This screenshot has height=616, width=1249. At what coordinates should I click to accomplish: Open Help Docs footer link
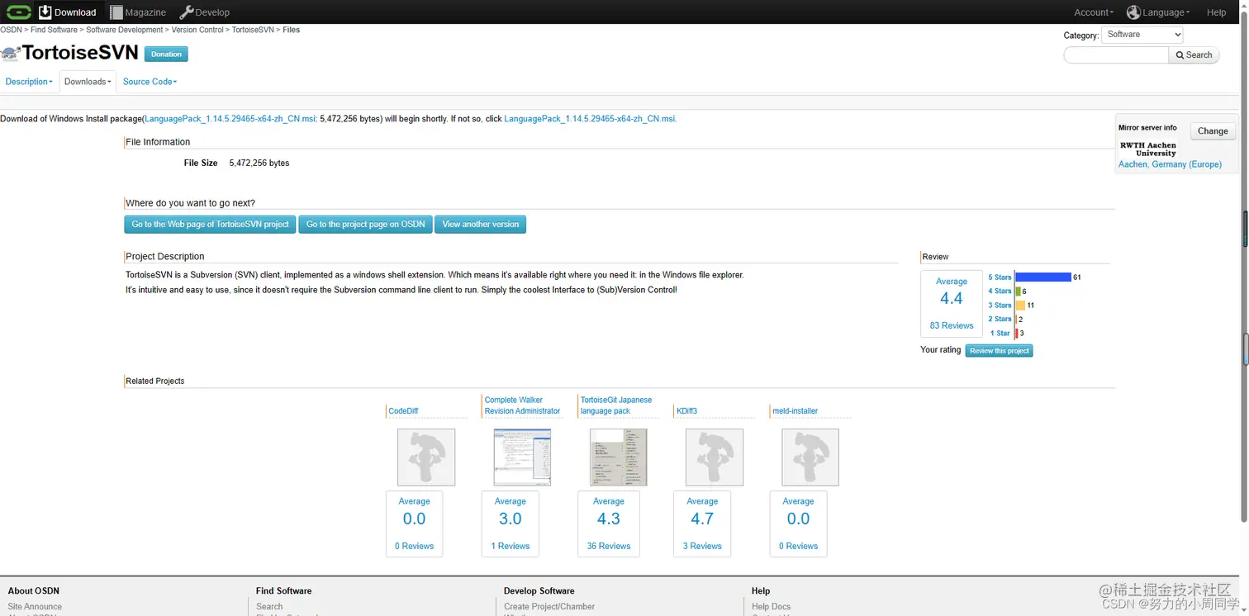click(772, 607)
